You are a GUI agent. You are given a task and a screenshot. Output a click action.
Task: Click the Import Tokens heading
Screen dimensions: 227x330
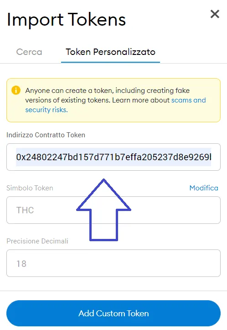click(66, 20)
